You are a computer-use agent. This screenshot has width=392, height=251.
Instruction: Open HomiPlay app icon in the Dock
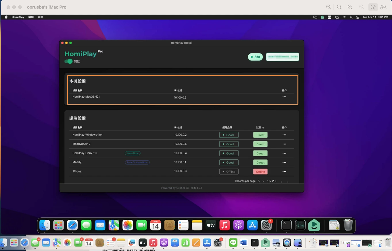coord(314,225)
